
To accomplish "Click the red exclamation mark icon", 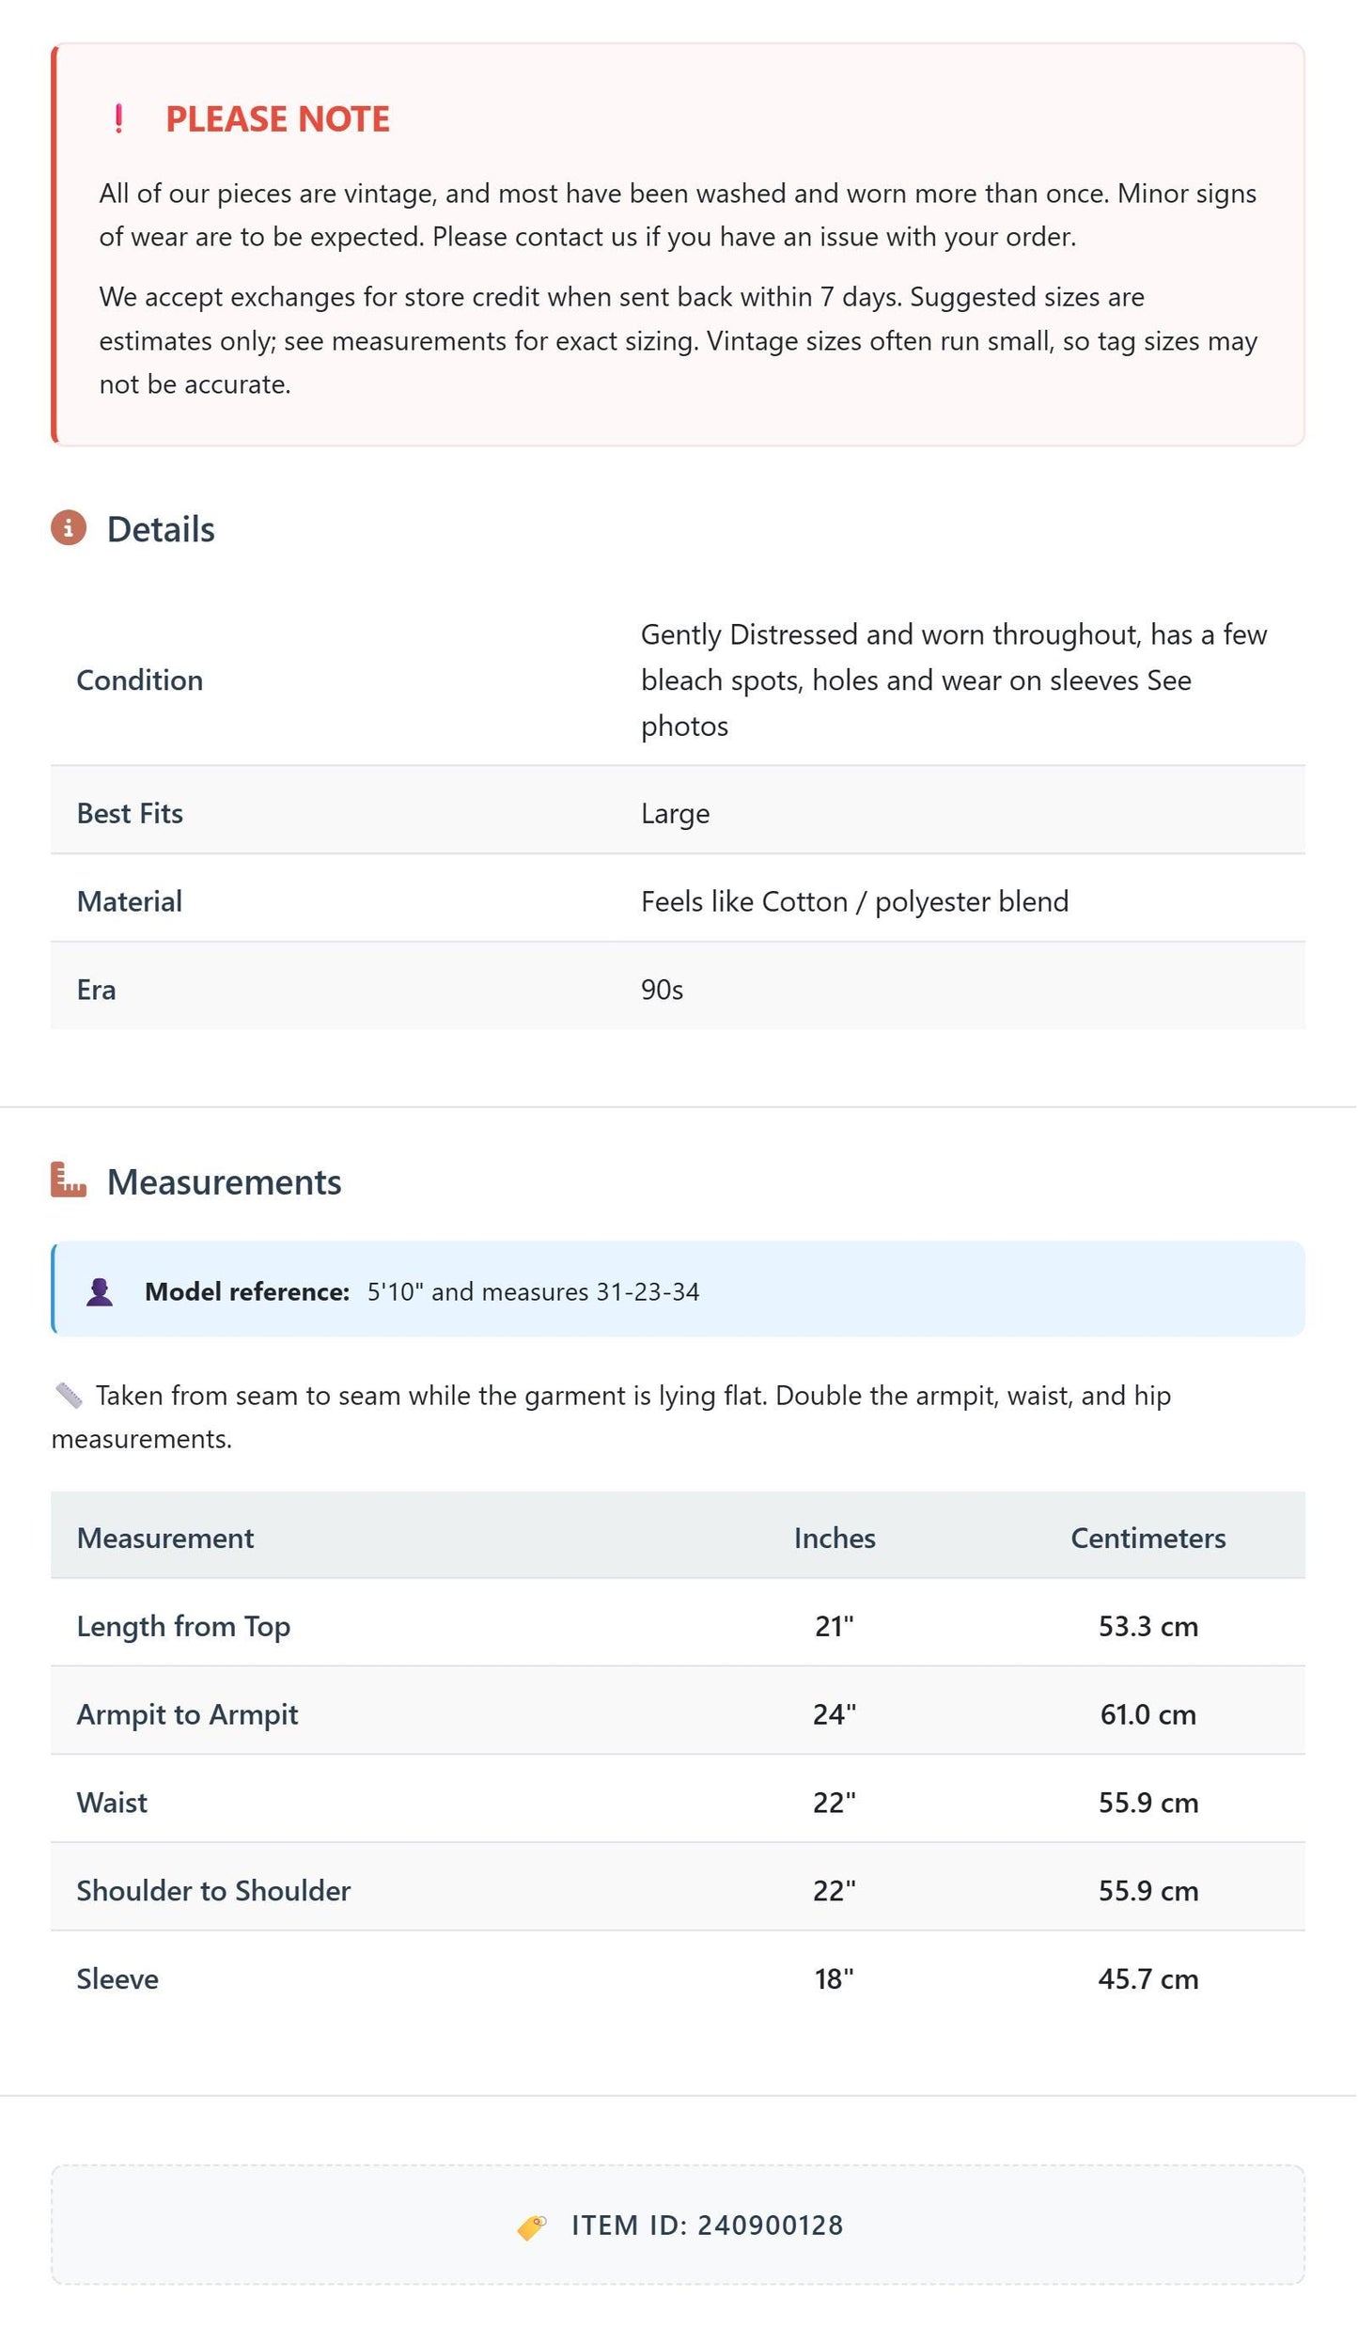I will tap(118, 119).
